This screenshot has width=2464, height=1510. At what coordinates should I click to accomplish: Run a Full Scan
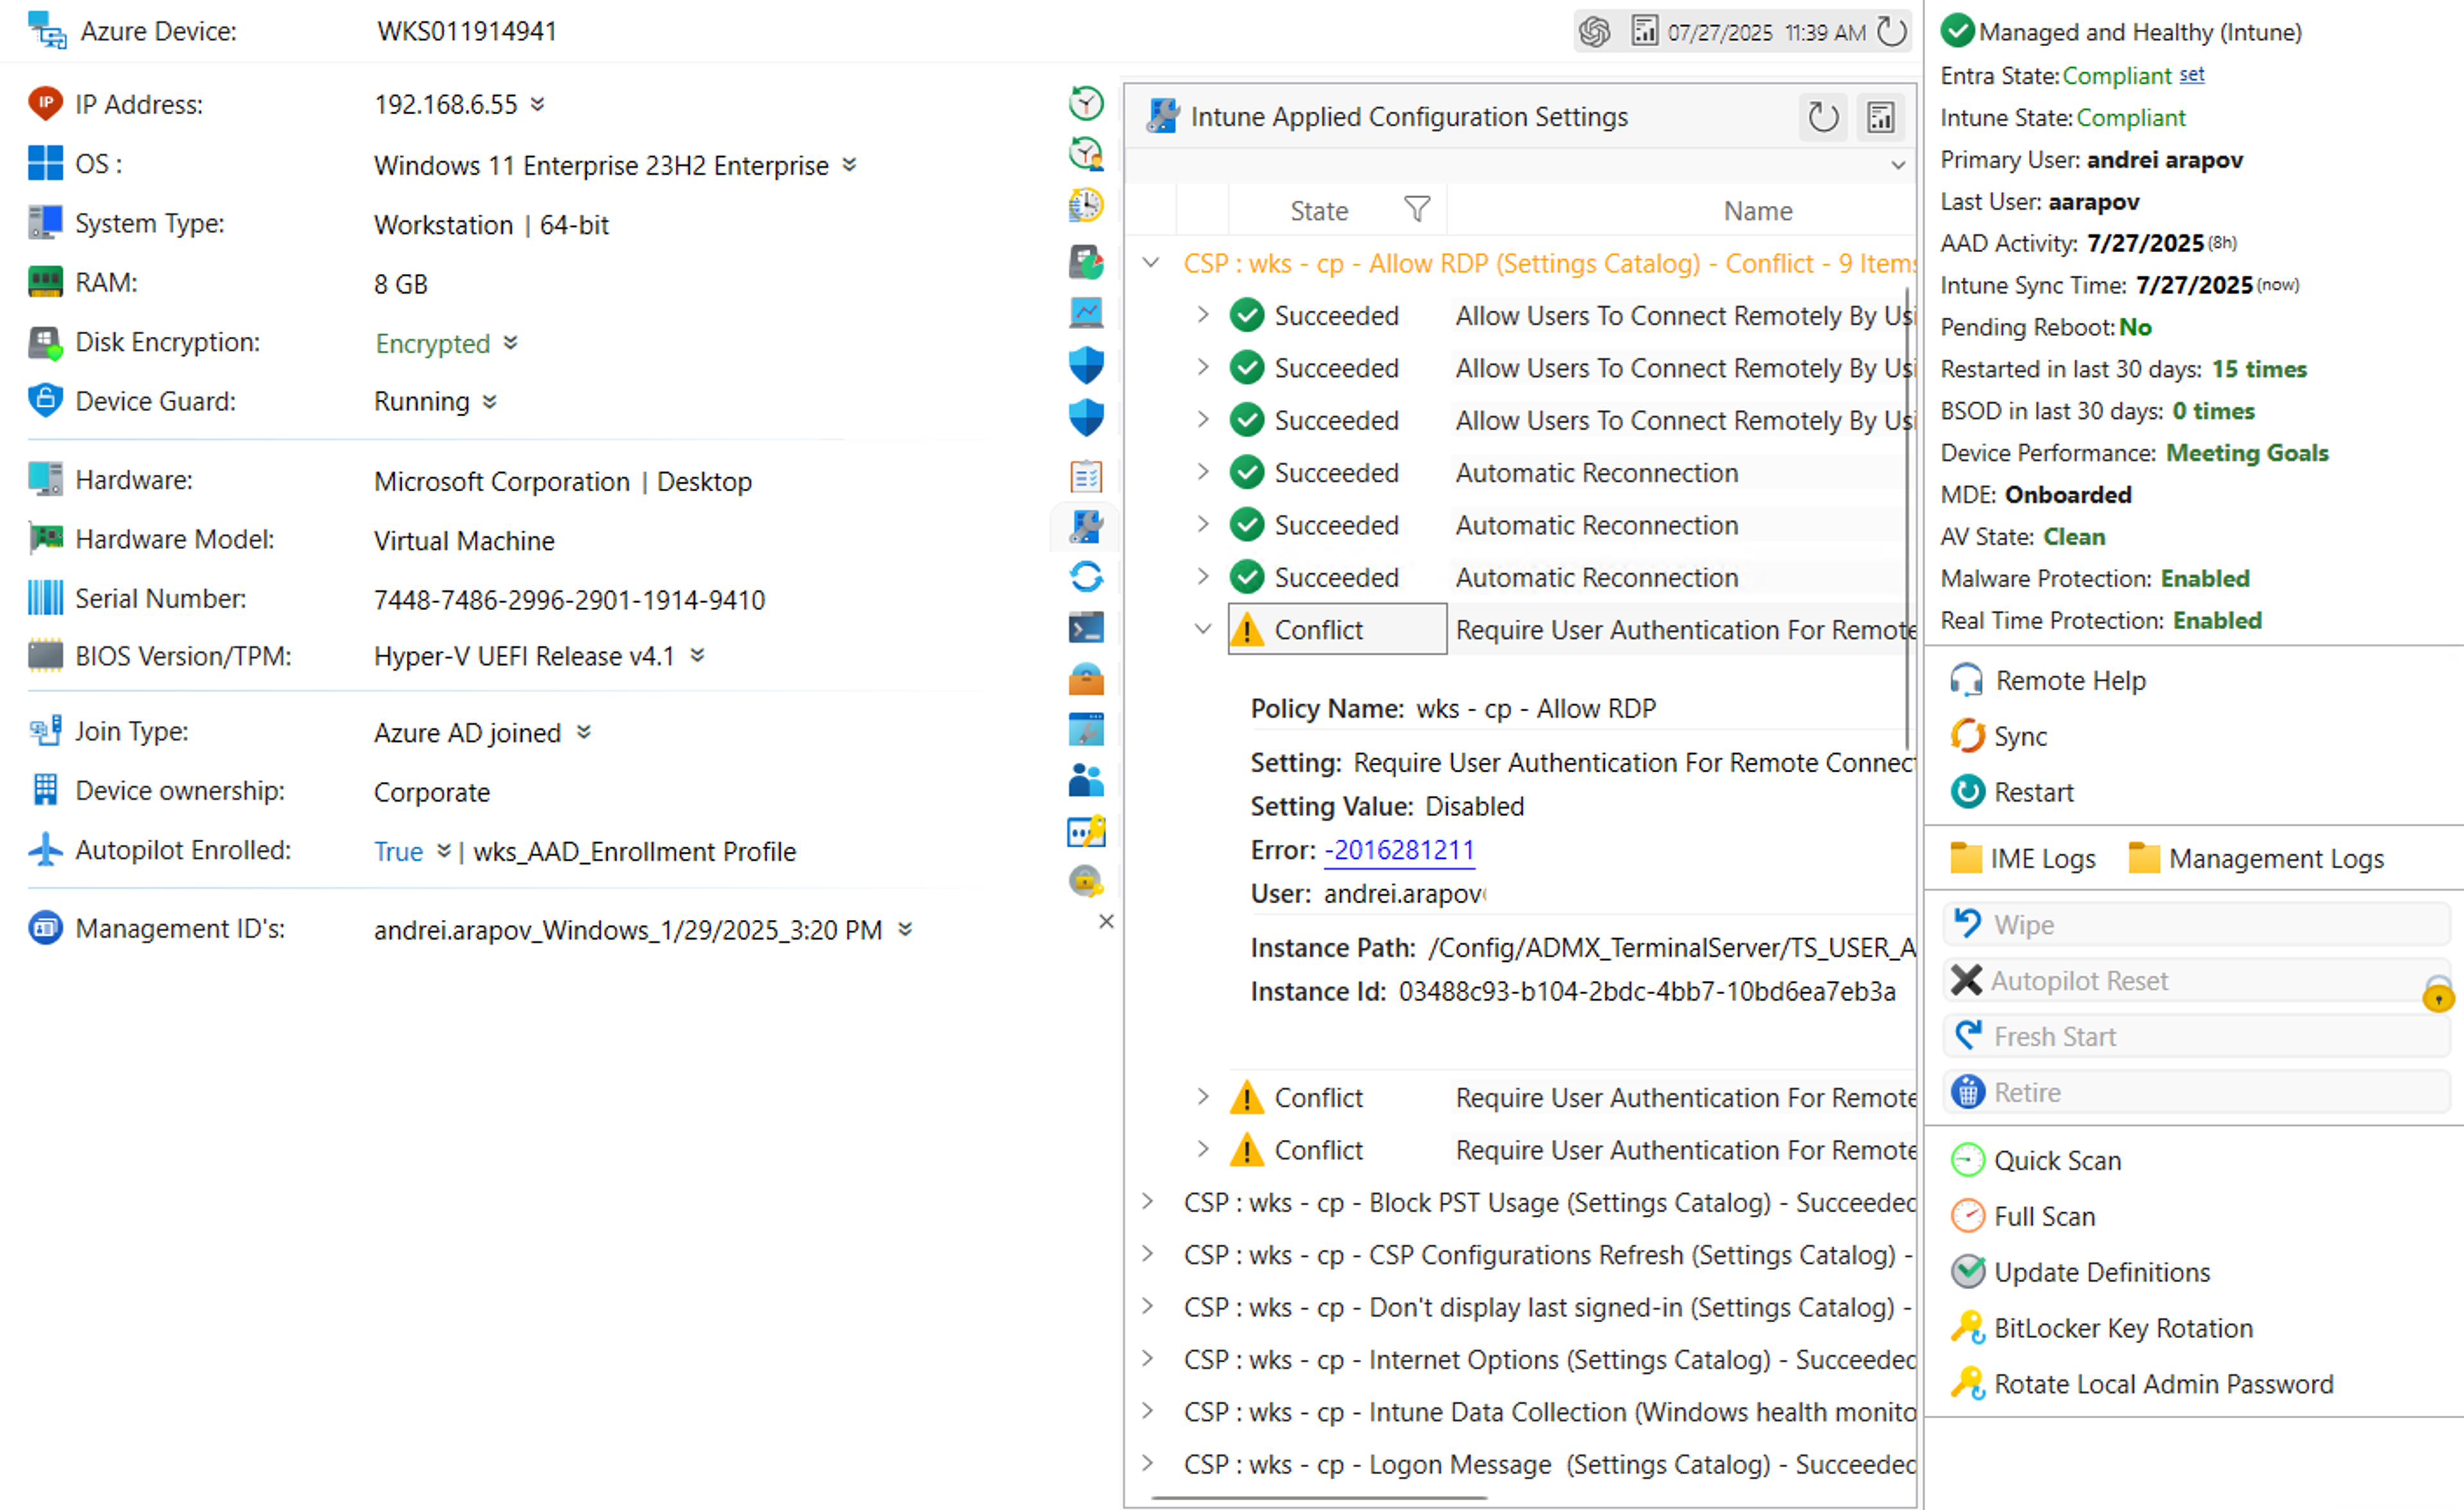pos(2023,1217)
